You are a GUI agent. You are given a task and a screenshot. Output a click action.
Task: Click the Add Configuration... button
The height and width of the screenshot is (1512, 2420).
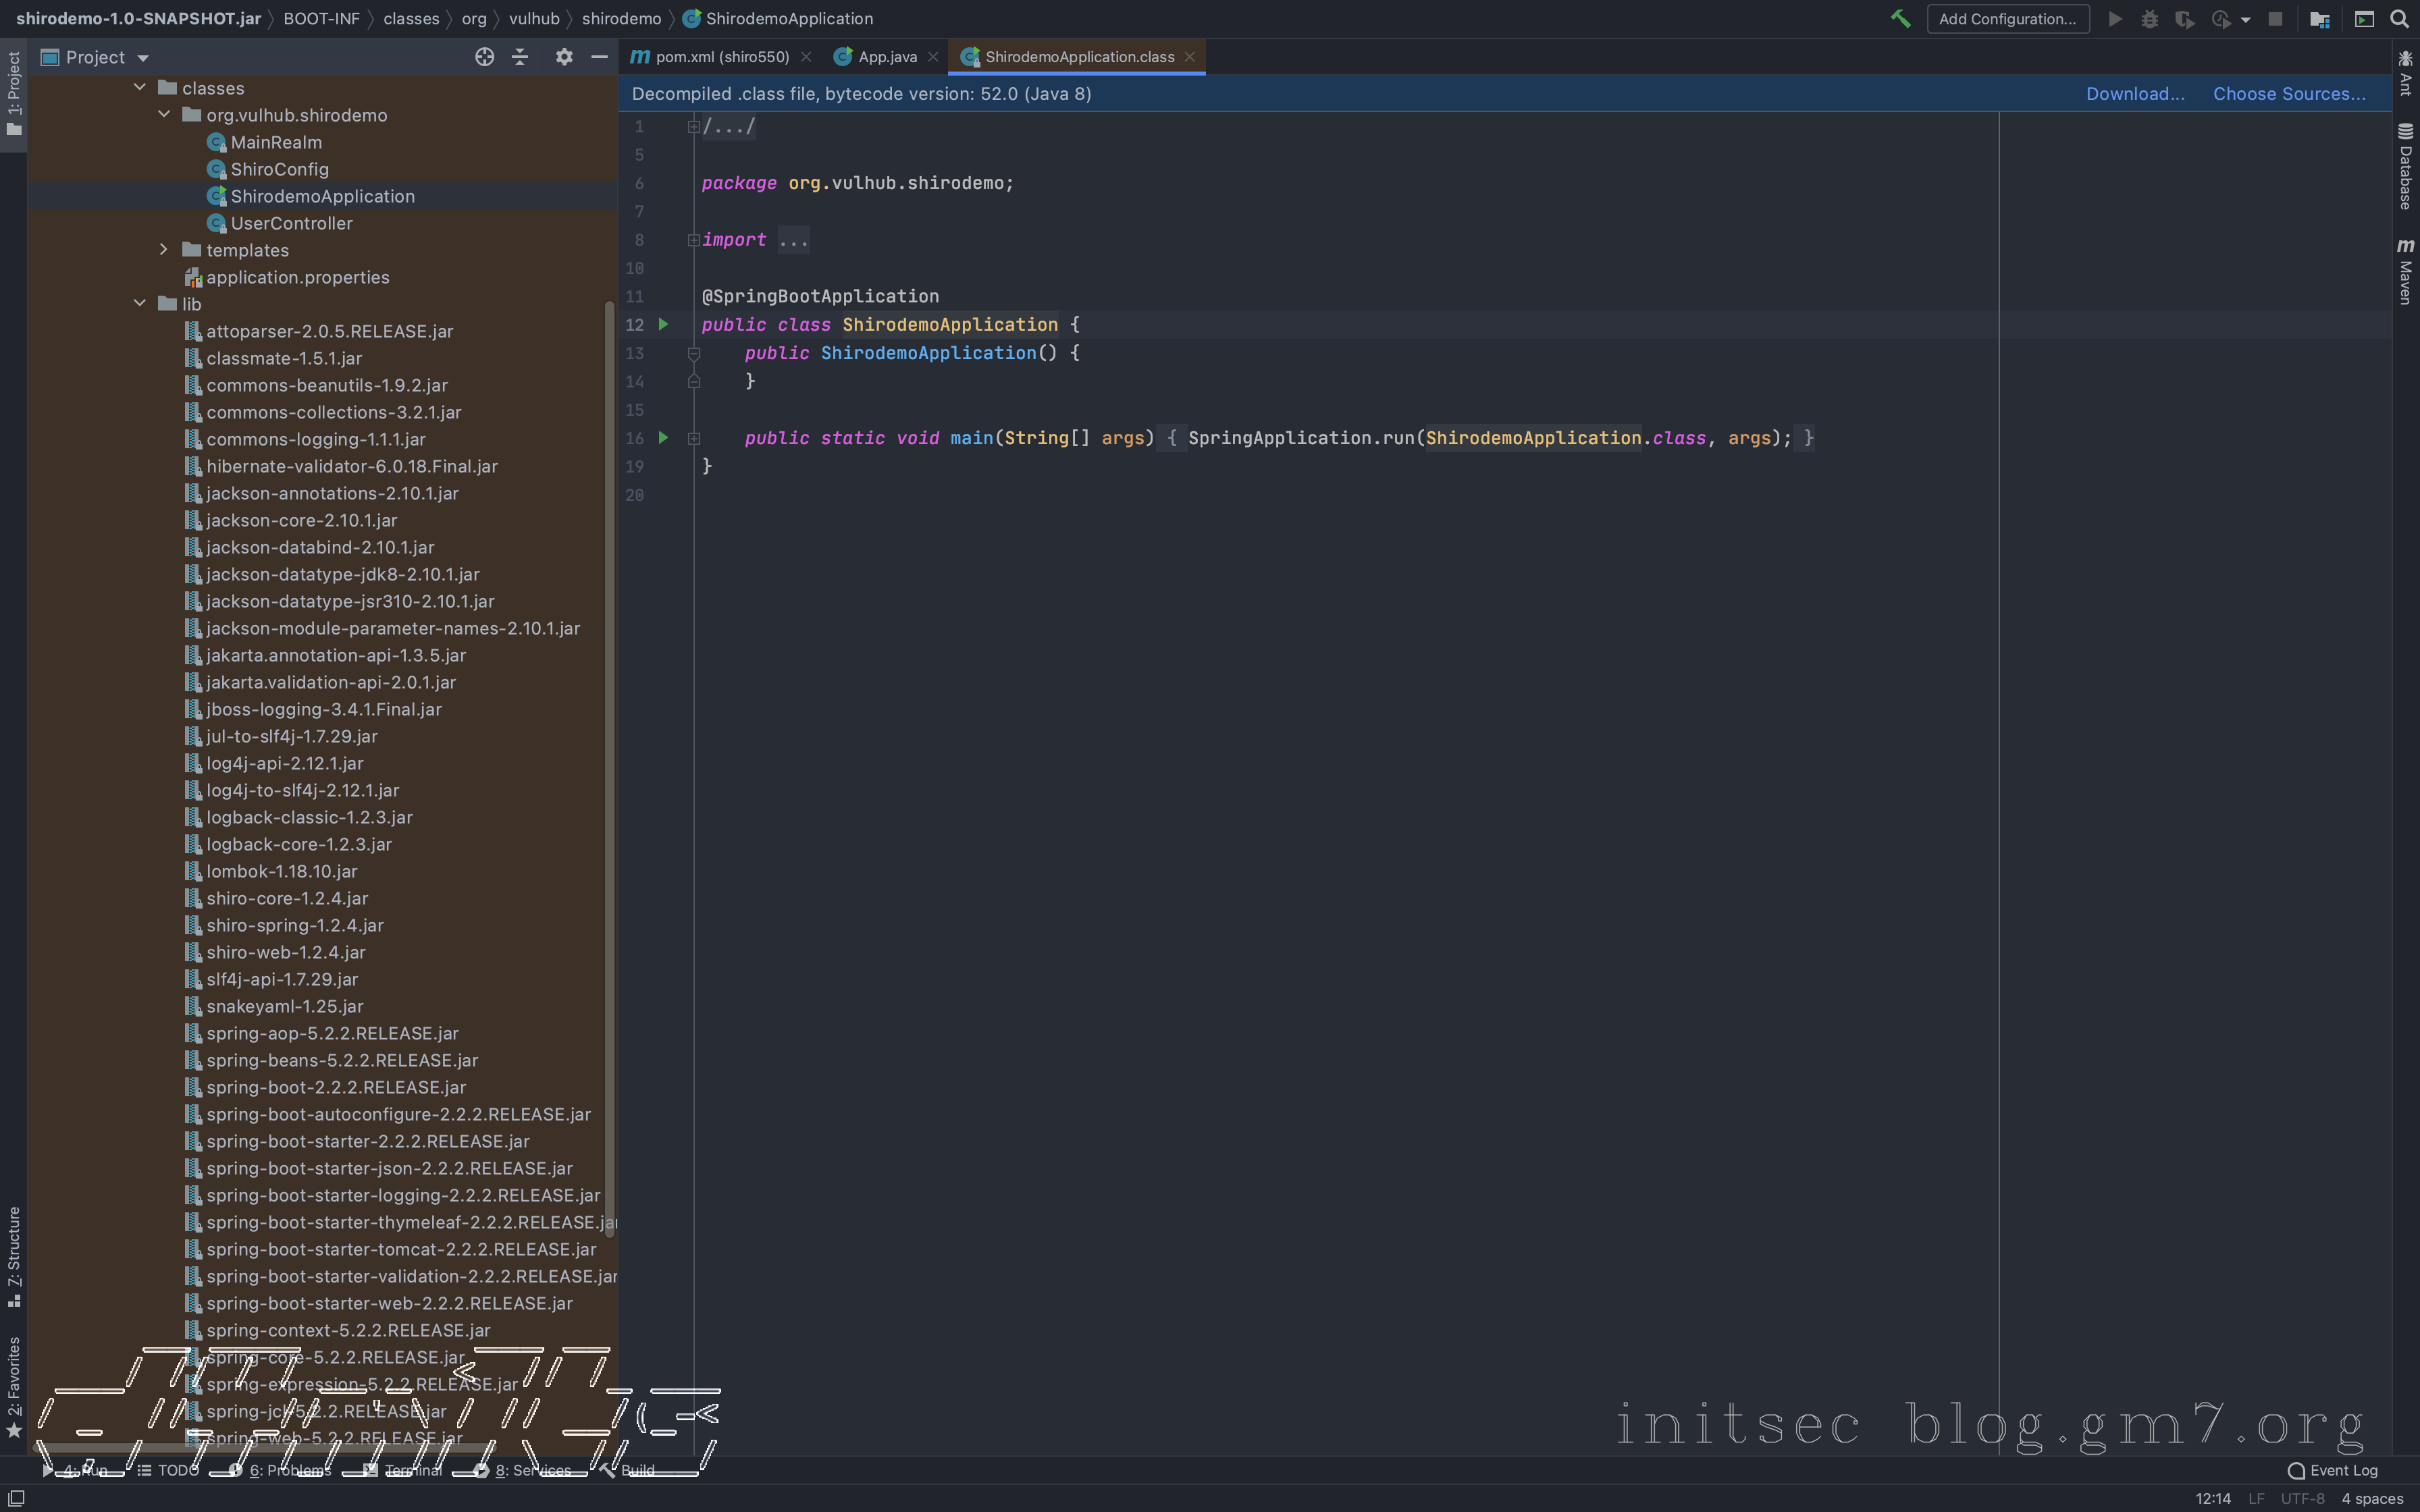point(2007,19)
